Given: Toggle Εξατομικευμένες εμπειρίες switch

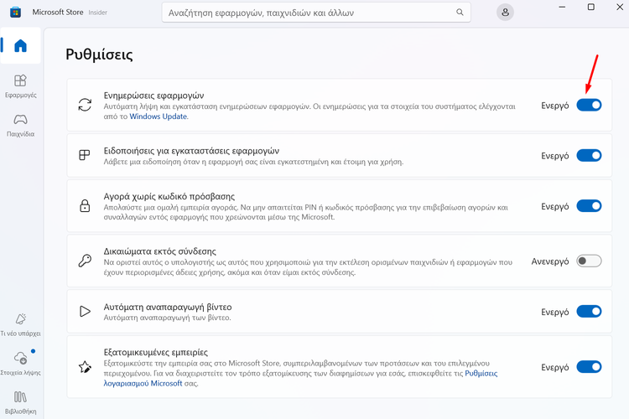Looking at the screenshot, I should (x=589, y=366).
